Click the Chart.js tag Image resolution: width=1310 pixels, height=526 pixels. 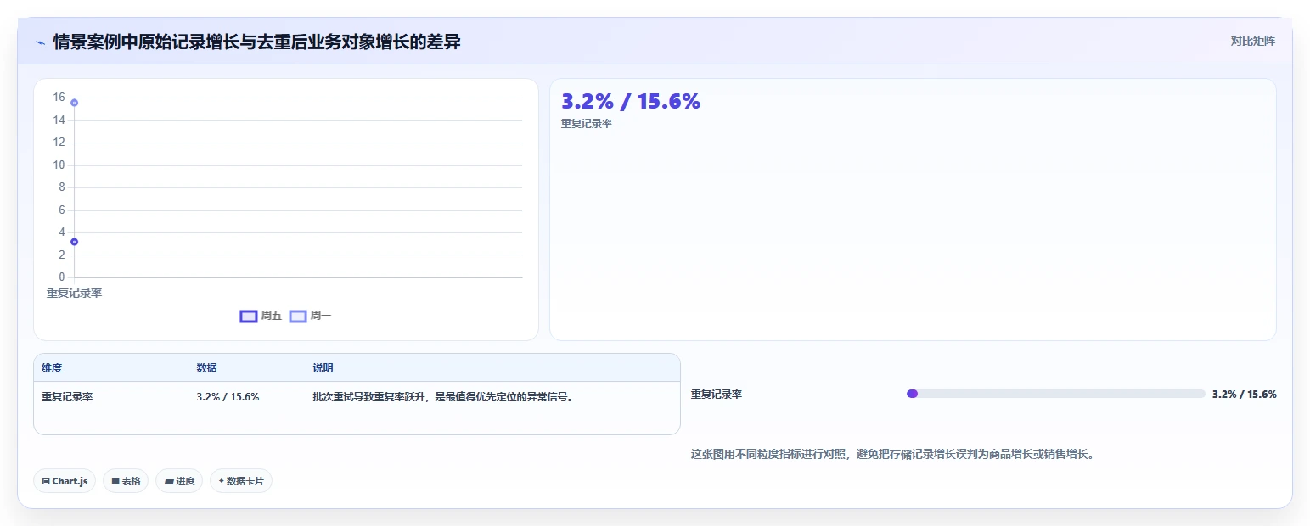[65, 481]
